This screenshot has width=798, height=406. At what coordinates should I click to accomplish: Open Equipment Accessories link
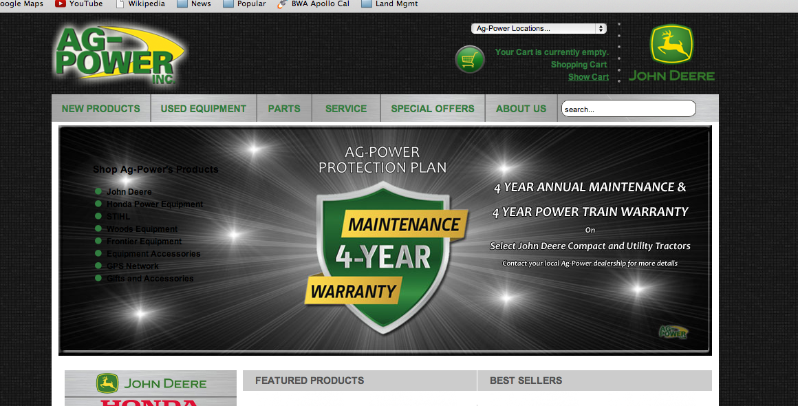pyautogui.click(x=153, y=254)
